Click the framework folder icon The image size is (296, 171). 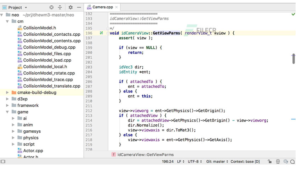14,105
